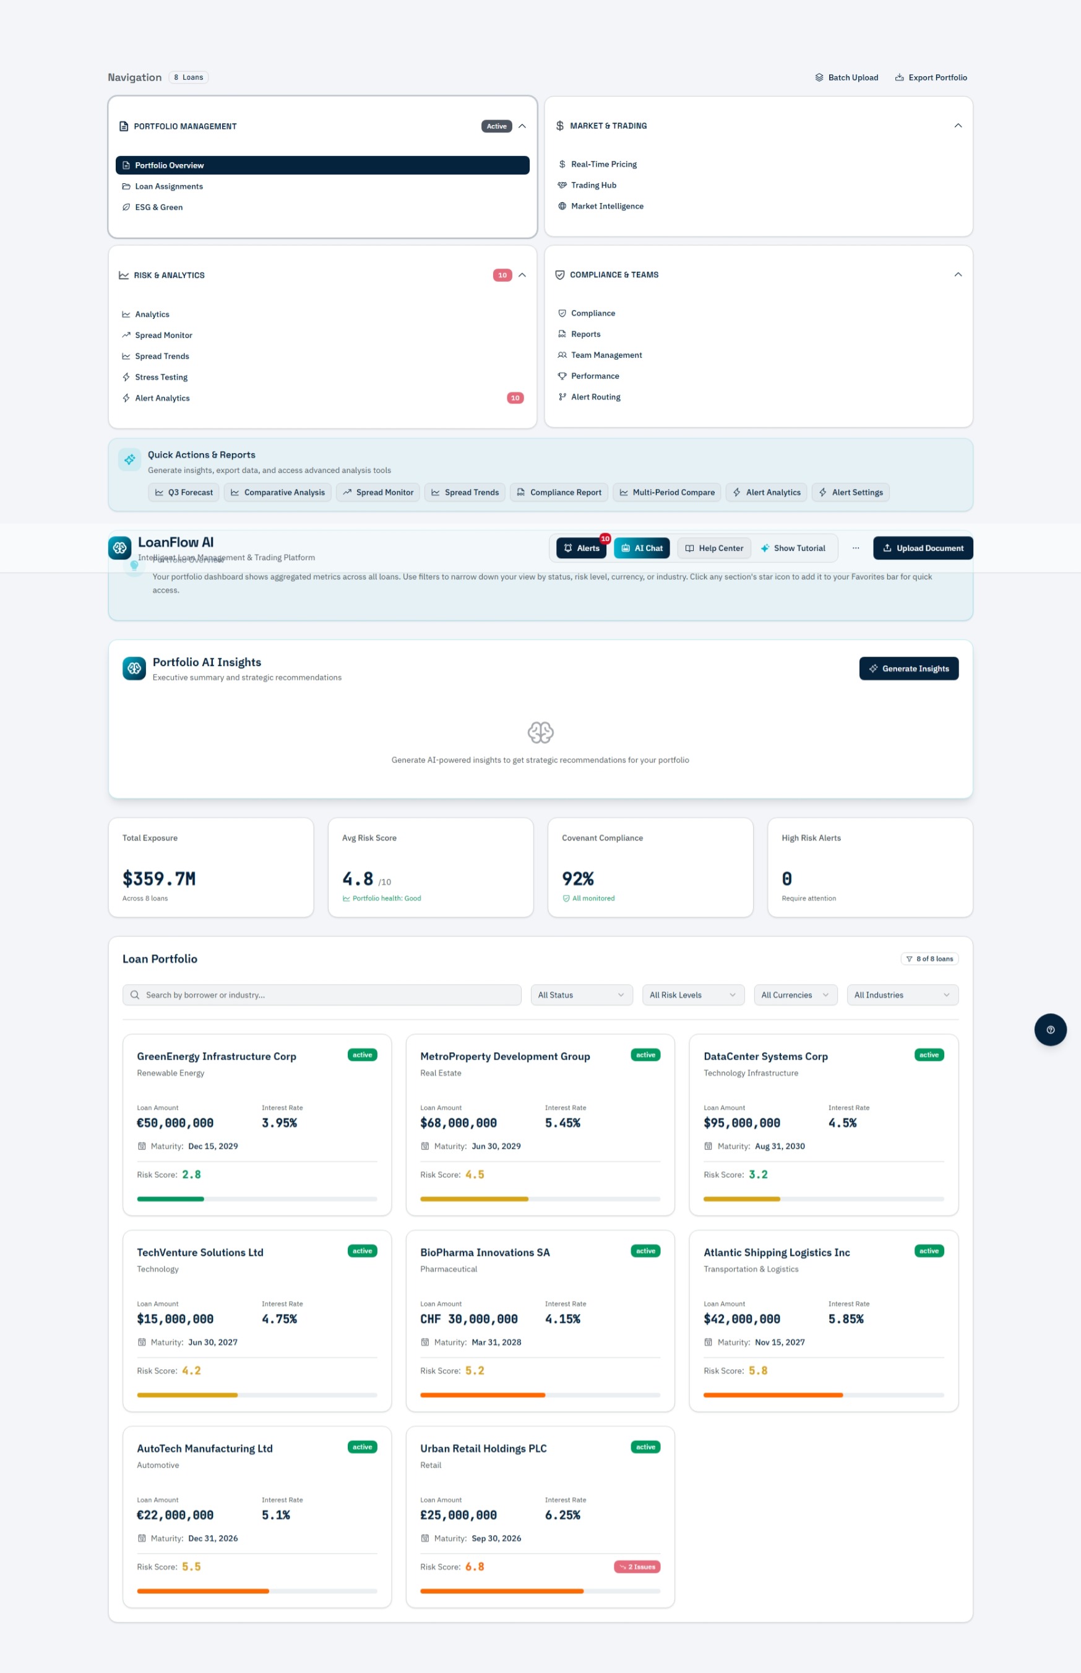Click the floating help circle button
Screen dimensions: 1081x1673
pos(1050,1030)
